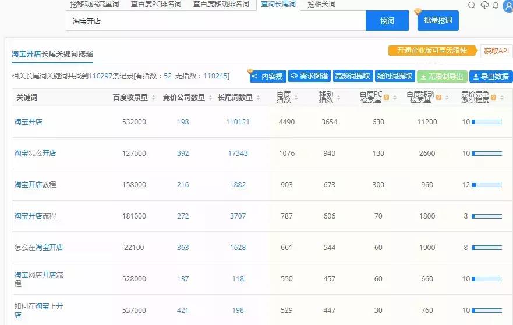The width and height of the screenshot is (513, 325).
Task: Open the cloud download icon
Action: point(484,5)
